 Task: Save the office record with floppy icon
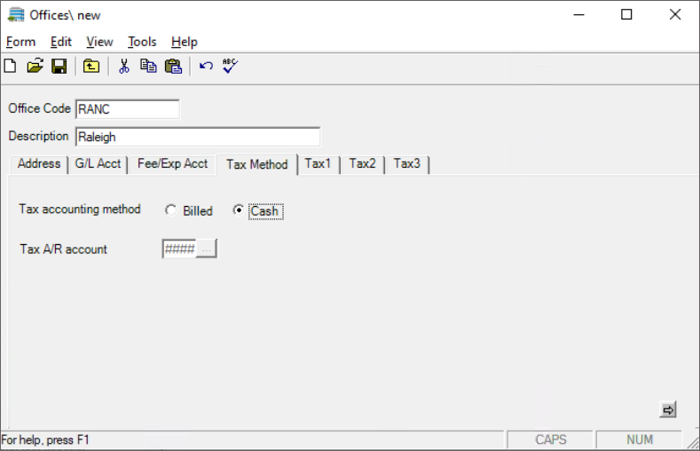59,67
